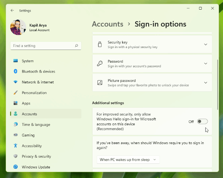The height and width of the screenshot is (178, 223).
Task: Click the Local Account label
Action: click(x=39, y=30)
